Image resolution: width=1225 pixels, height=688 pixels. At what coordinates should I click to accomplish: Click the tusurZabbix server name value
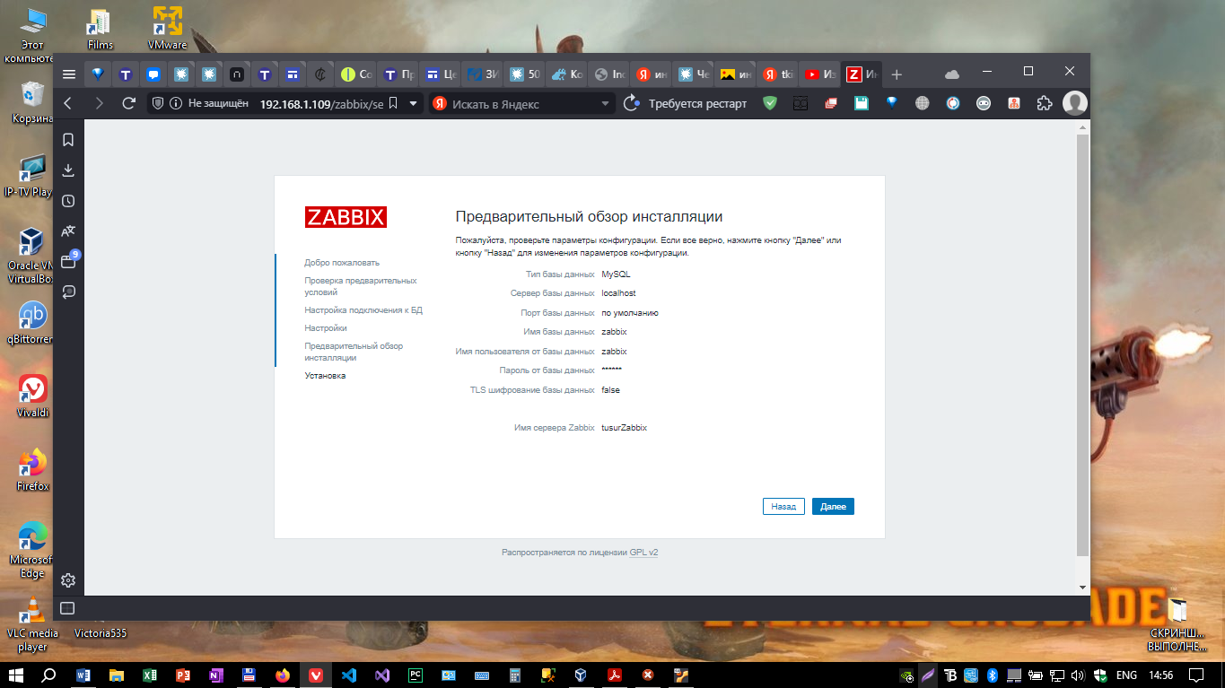pos(624,428)
